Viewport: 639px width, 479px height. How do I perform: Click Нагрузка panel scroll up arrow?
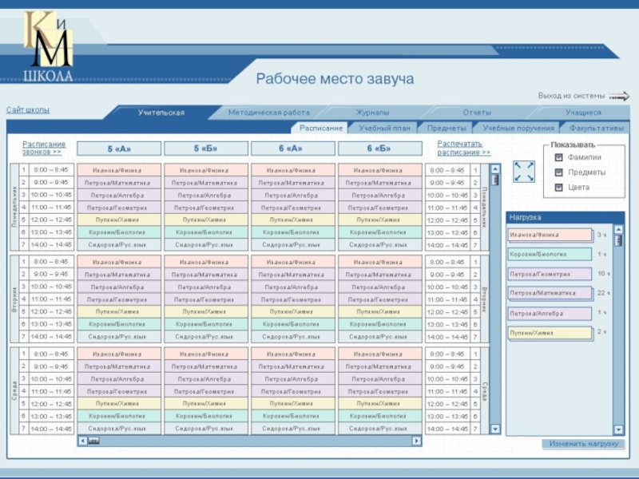[618, 229]
